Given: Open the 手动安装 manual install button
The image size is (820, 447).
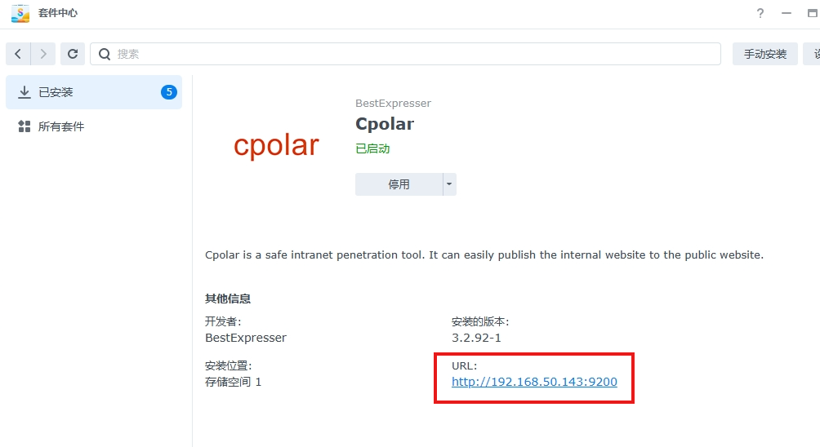Looking at the screenshot, I should pyautogui.click(x=765, y=54).
